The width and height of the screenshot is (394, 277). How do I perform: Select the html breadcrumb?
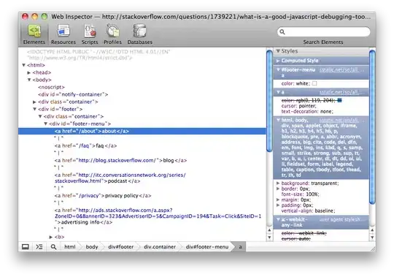click(70, 247)
